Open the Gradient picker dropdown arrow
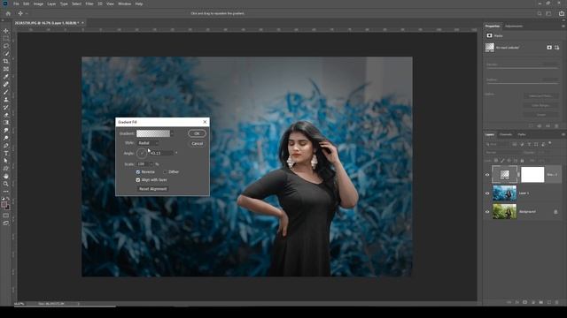The image size is (567, 318). [x=172, y=133]
